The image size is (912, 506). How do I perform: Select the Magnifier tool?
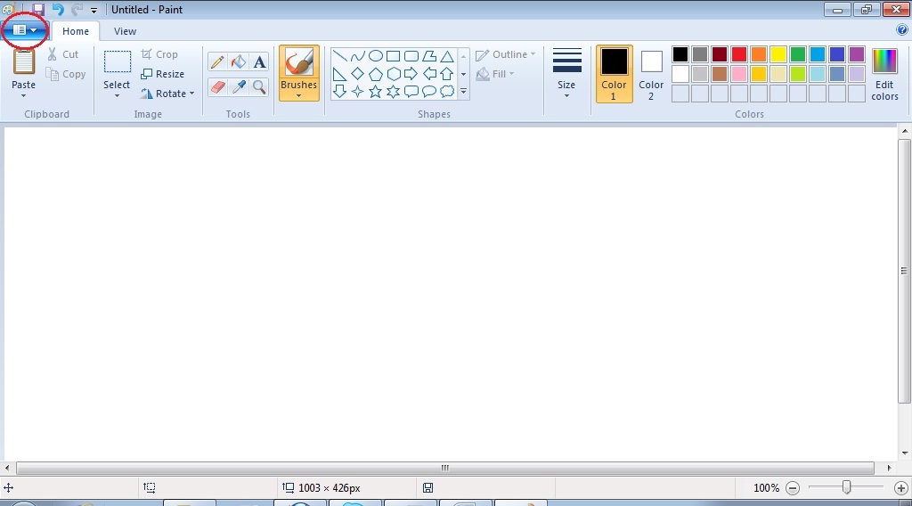coord(259,87)
